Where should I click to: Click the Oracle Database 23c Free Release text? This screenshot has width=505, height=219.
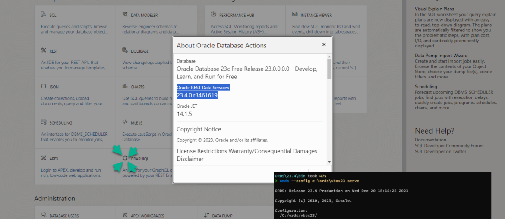pyautogui.click(x=247, y=73)
